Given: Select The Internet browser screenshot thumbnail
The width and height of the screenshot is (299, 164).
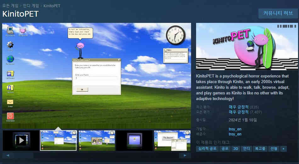Looking at the screenshot, I should pos(172,140).
